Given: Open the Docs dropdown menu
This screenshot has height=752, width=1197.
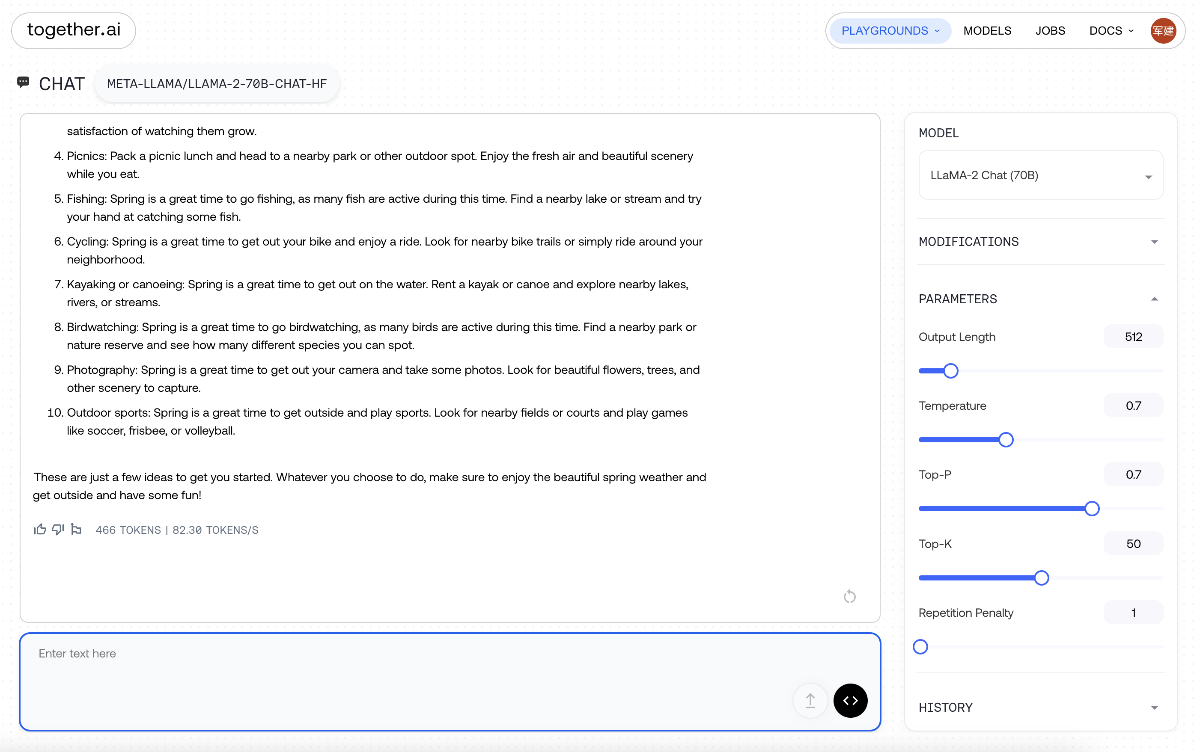Looking at the screenshot, I should point(1111,31).
